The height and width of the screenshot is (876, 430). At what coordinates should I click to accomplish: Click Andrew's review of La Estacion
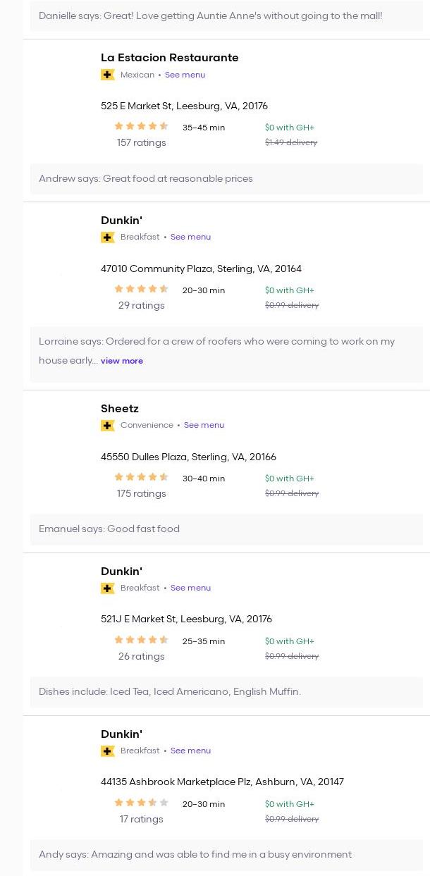(146, 179)
